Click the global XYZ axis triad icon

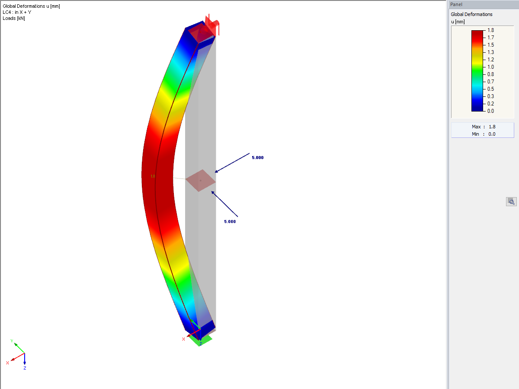click(x=17, y=354)
